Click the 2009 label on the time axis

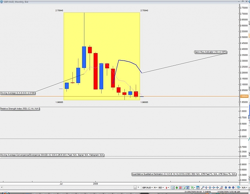(x=95, y=184)
